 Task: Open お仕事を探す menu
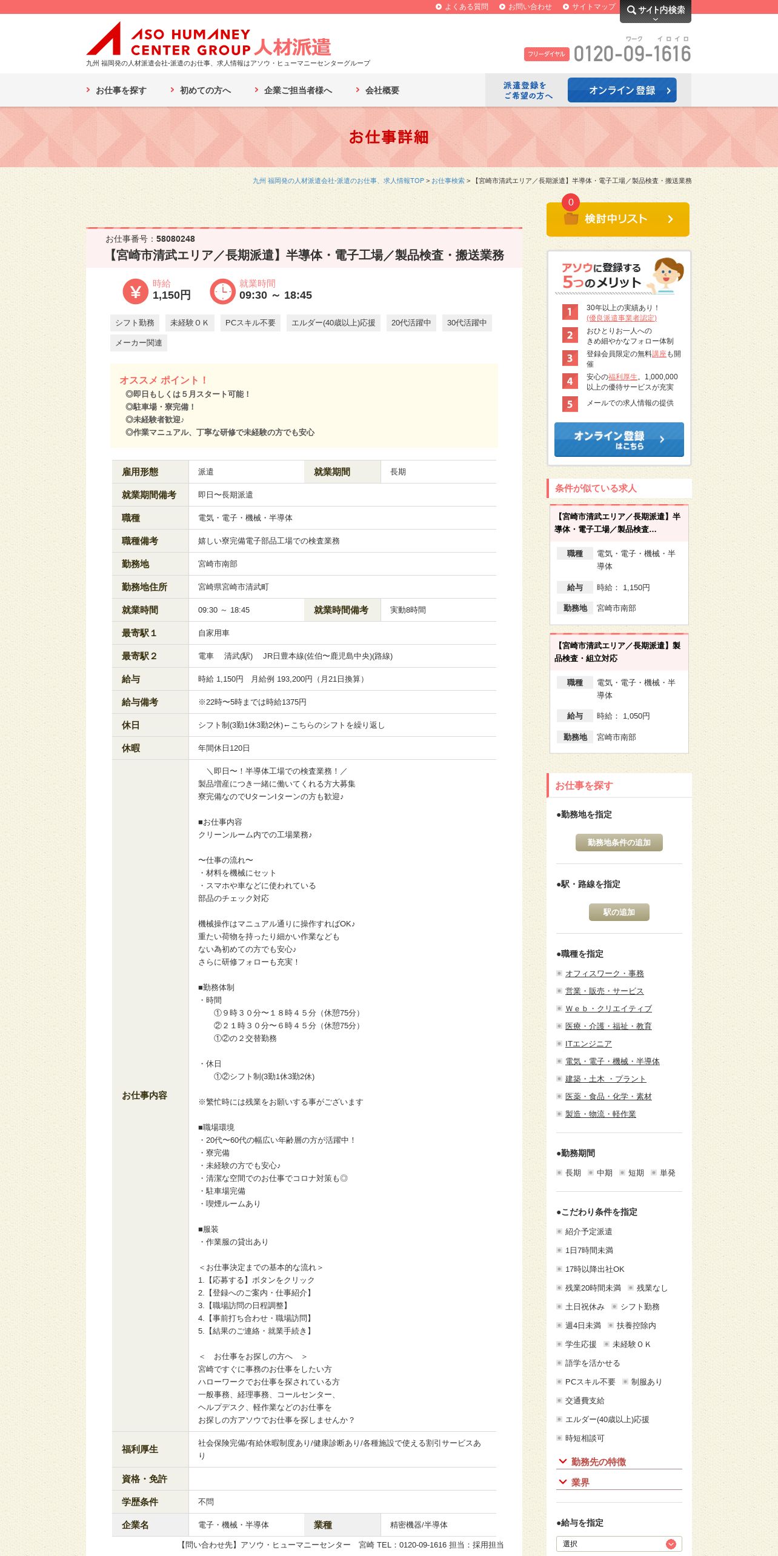(x=116, y=90)
